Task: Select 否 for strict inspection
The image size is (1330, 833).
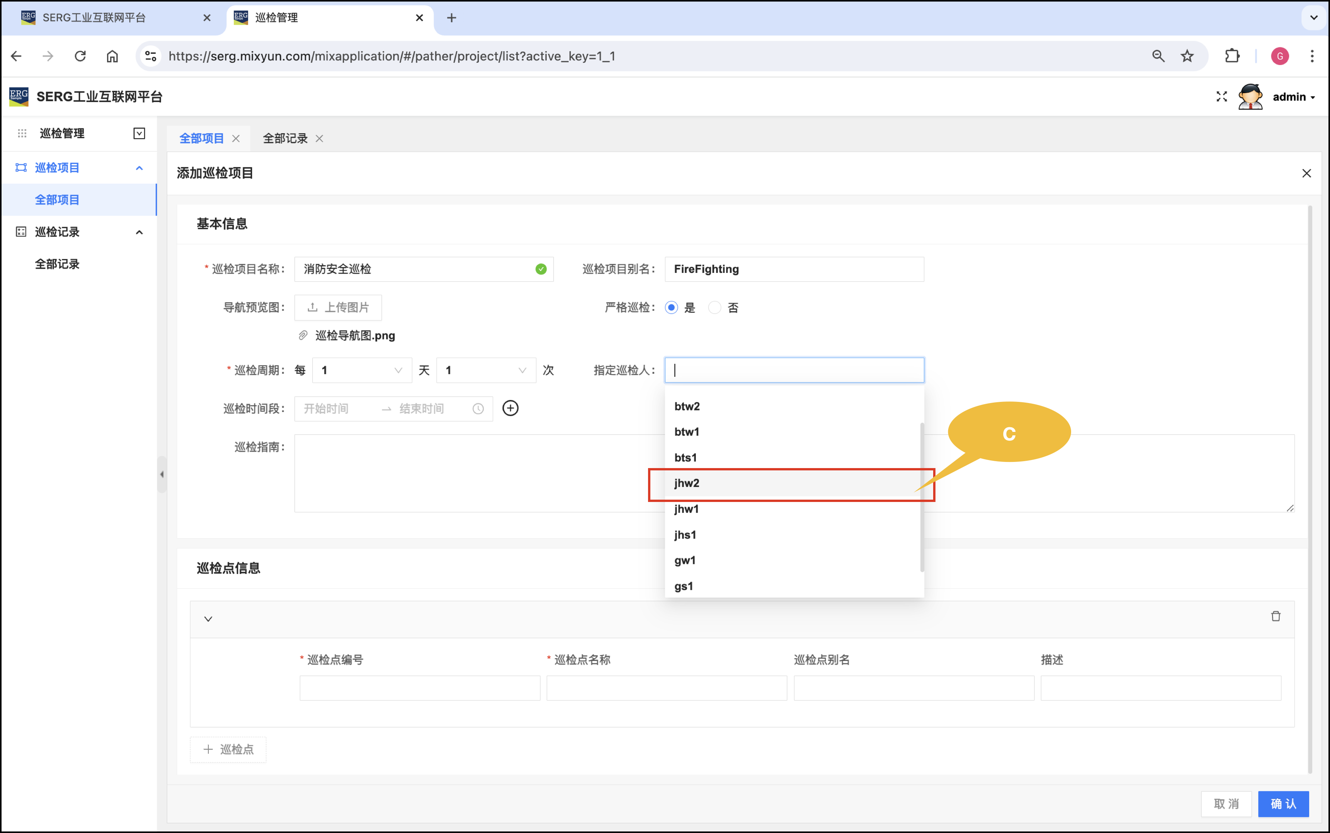Action: tap(715, 308)
